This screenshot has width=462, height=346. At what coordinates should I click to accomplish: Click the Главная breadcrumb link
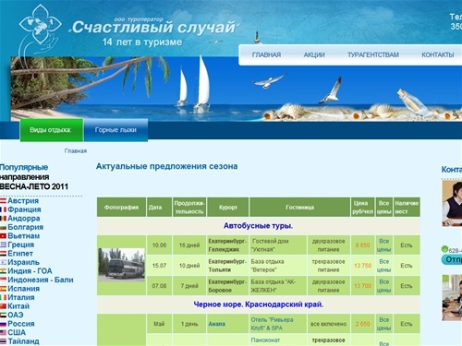point(76,151)
